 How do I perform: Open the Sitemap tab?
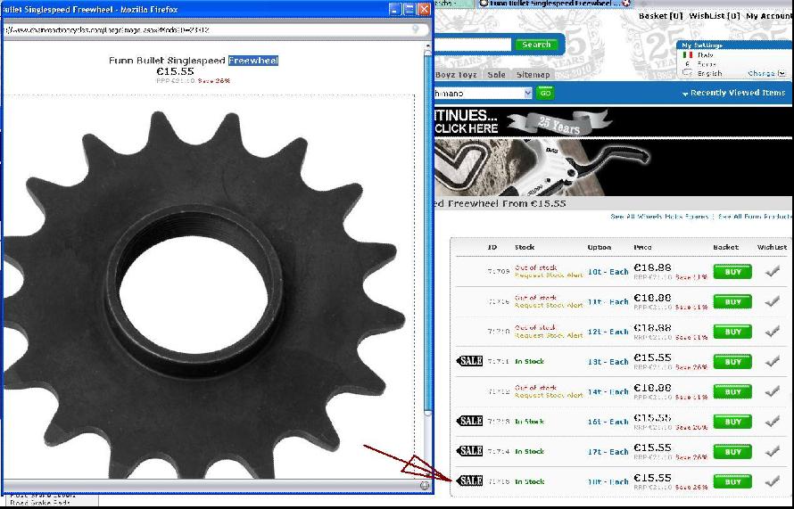coord(533,74)
